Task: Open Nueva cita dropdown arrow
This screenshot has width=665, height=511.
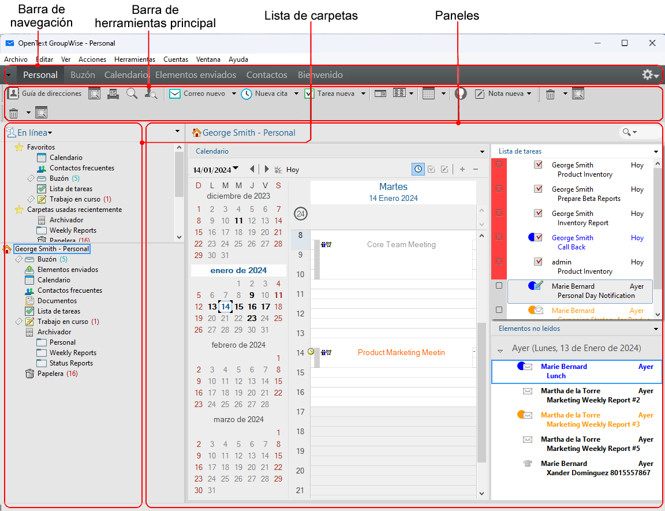Action: coord(296,94)
